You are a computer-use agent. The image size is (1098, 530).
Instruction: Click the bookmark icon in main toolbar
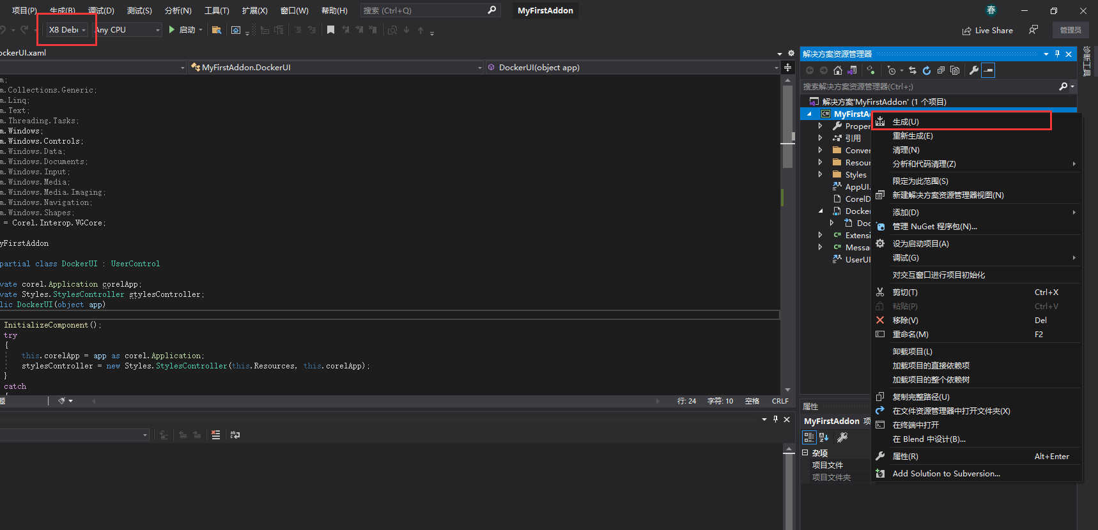(330, 30)
